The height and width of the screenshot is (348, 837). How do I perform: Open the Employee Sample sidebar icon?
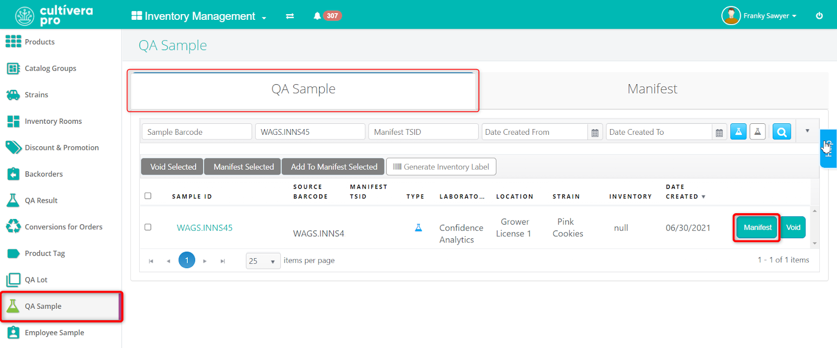[13, 332]
